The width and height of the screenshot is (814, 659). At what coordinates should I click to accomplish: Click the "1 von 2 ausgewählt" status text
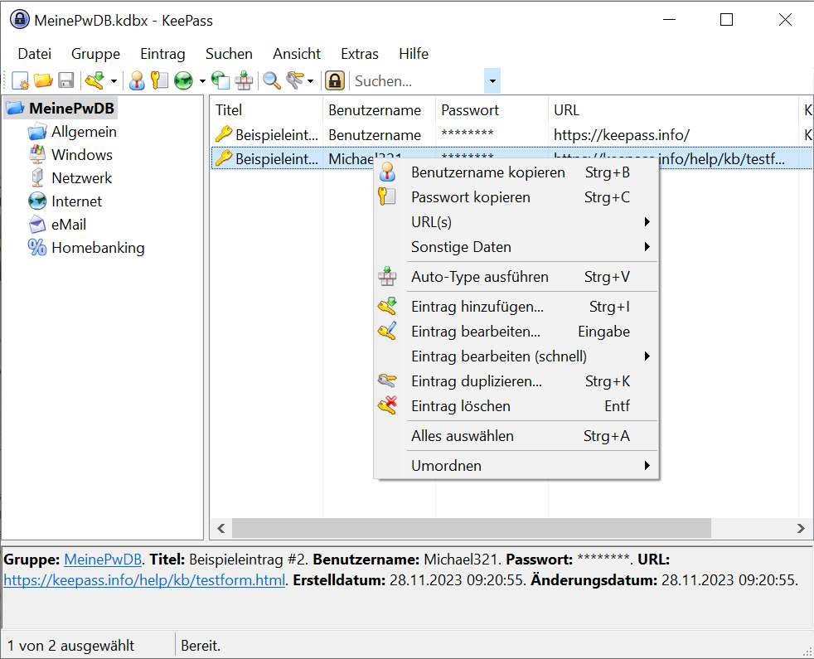click(x=70, y=646)
